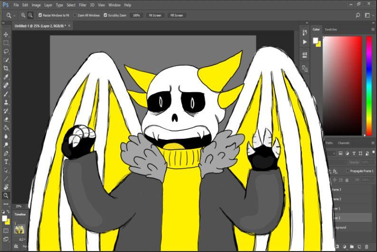Toggle the layer filtering switch

click(x=373, y=153)
